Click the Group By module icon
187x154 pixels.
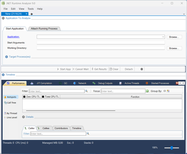pos(168,91)
